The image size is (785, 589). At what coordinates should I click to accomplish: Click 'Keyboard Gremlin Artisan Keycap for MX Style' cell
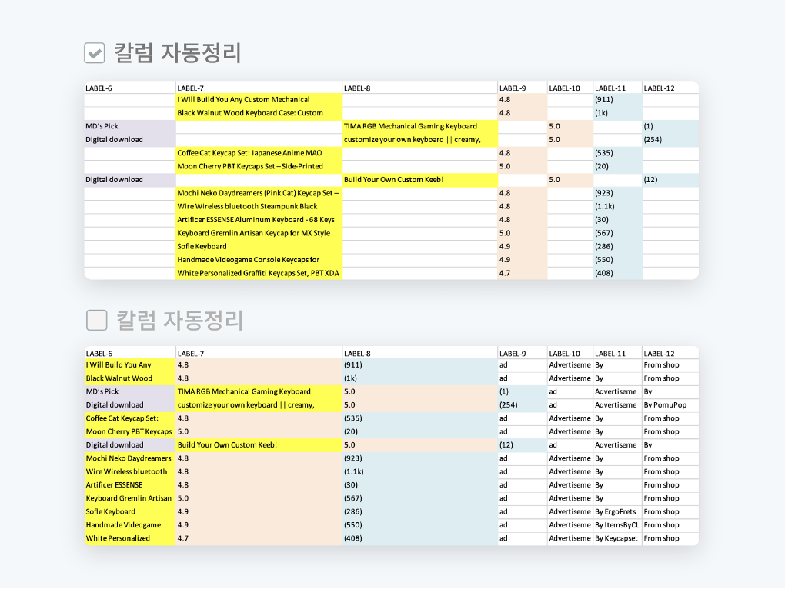pos(259,233)
